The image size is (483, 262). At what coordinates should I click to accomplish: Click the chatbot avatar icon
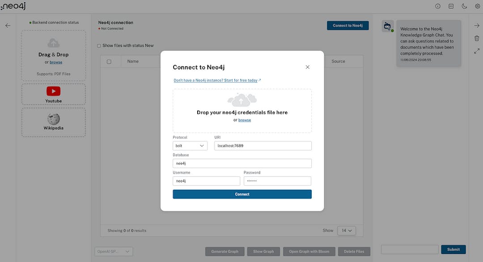point(387,25)
